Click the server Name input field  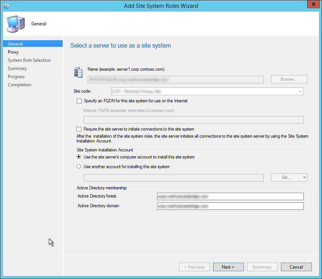pos(176,80)
